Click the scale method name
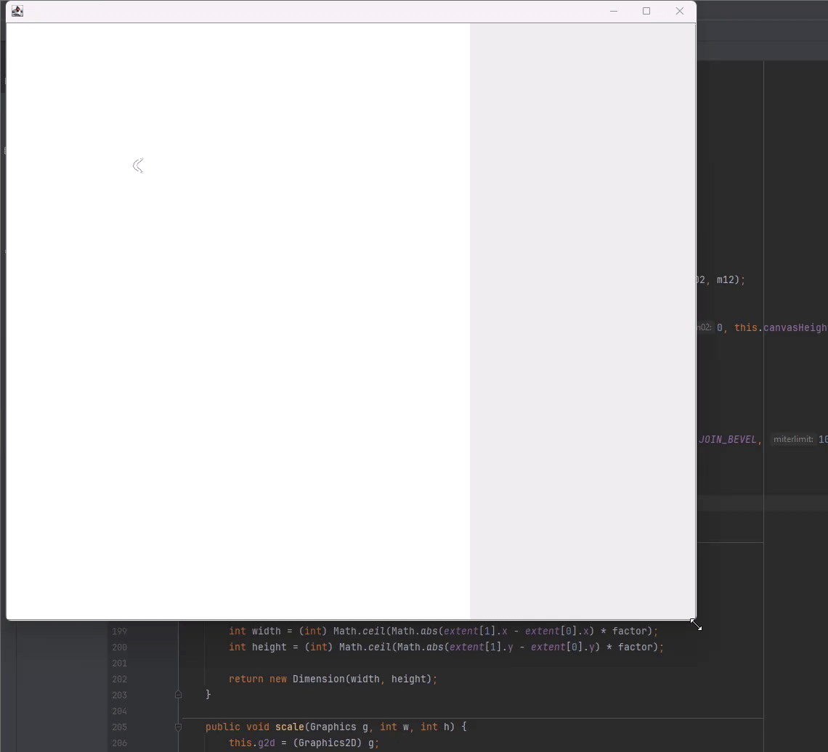 [x=289, y=727]
